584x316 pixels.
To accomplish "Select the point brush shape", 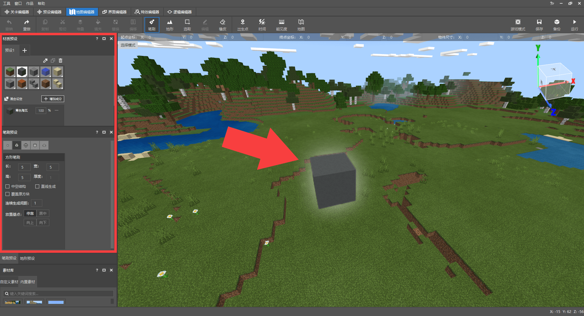I will [8, 145].
